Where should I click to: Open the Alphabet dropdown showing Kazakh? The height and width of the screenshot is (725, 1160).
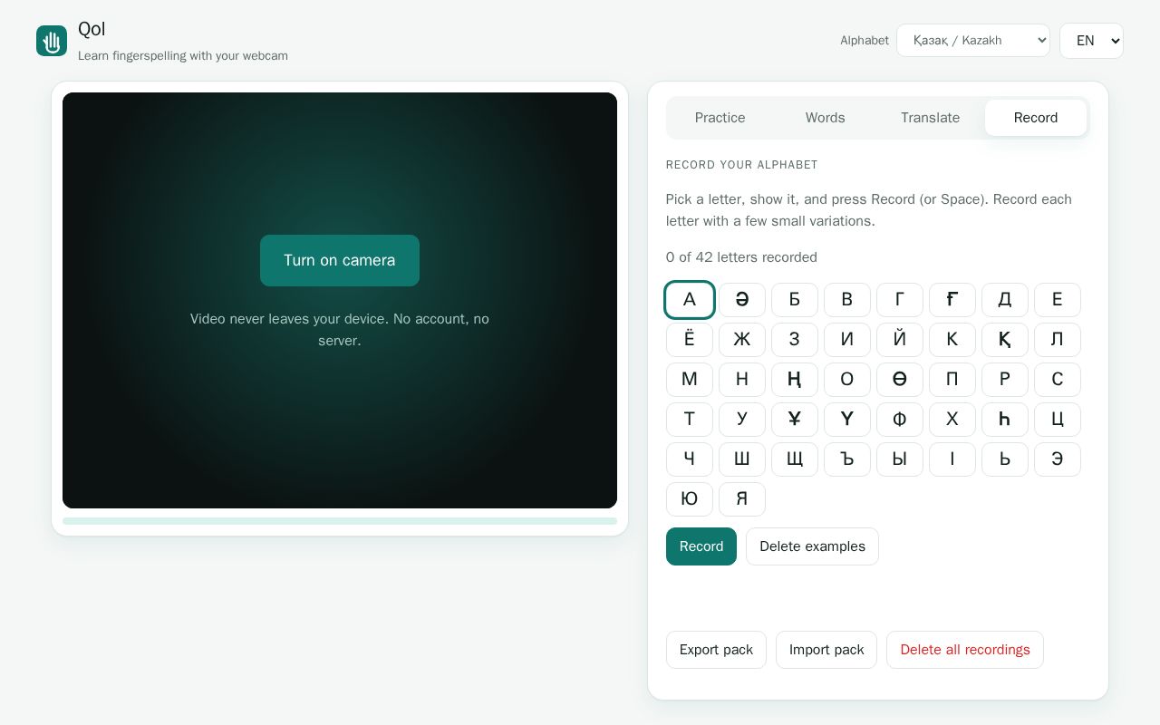(x=973, y=41)
